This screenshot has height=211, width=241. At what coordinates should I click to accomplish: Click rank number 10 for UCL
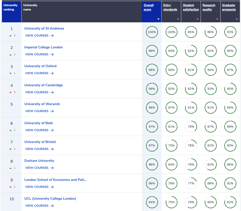coord(12,199)
